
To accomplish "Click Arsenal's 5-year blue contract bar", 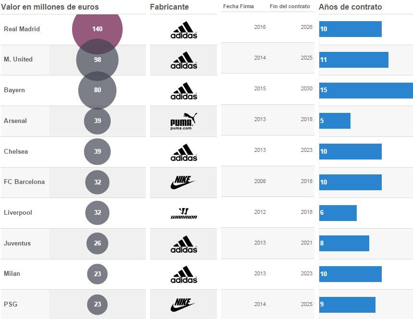I will 335,121.
